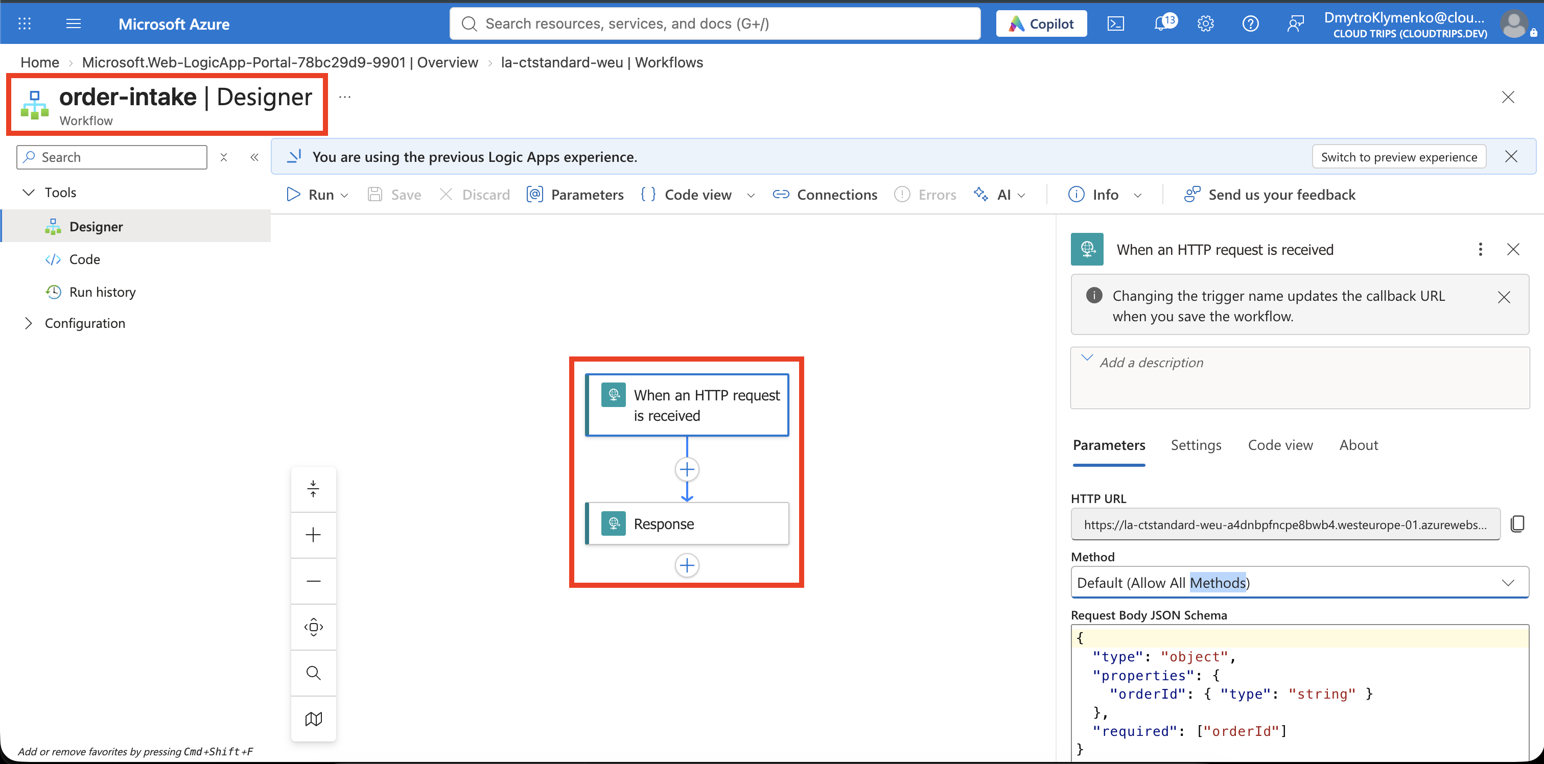Open the About tab
The image size is (1544, 764).
pos(1358,445)
